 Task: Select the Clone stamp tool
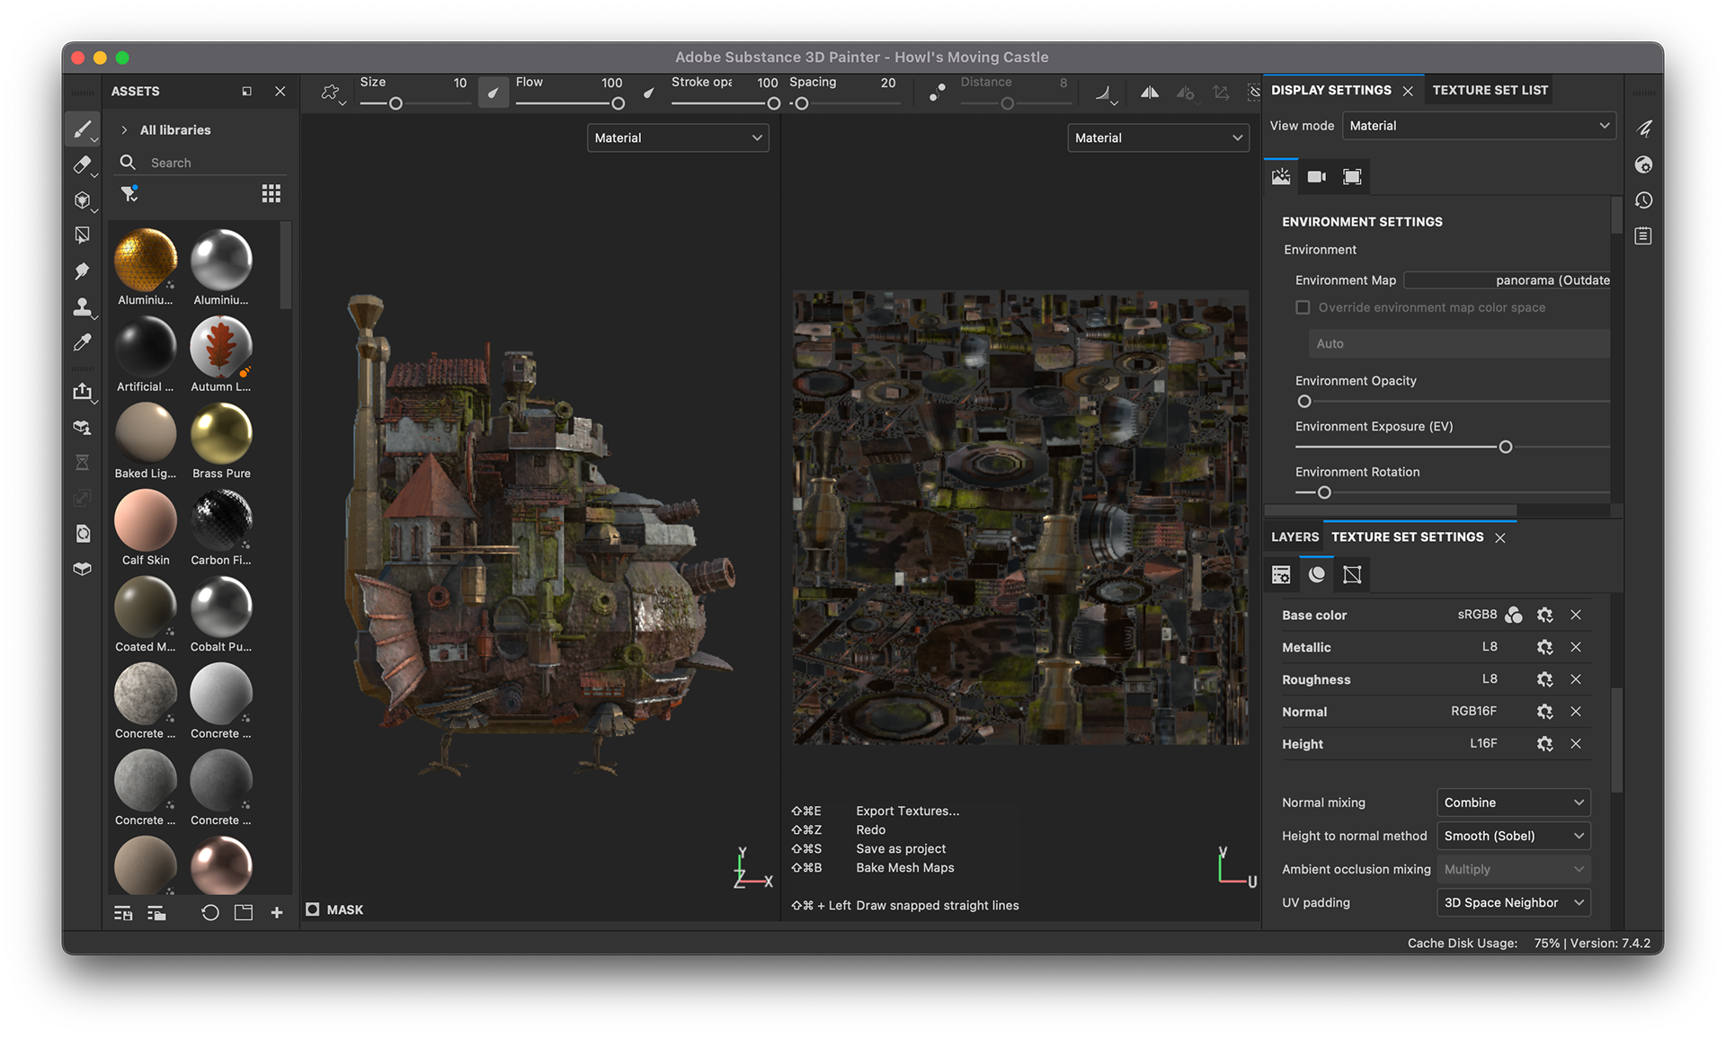(x=82, y=307)
